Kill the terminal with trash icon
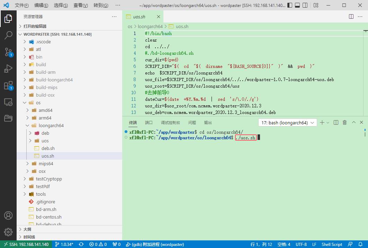The image size is (368, 248). [x=344, y=123]
